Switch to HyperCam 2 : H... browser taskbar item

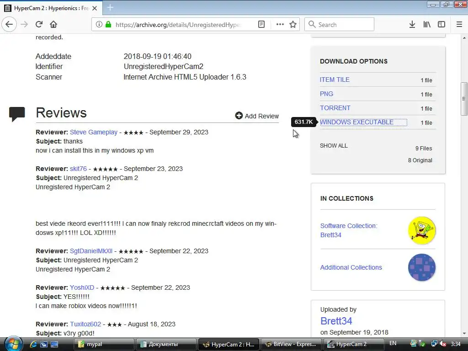229,344
